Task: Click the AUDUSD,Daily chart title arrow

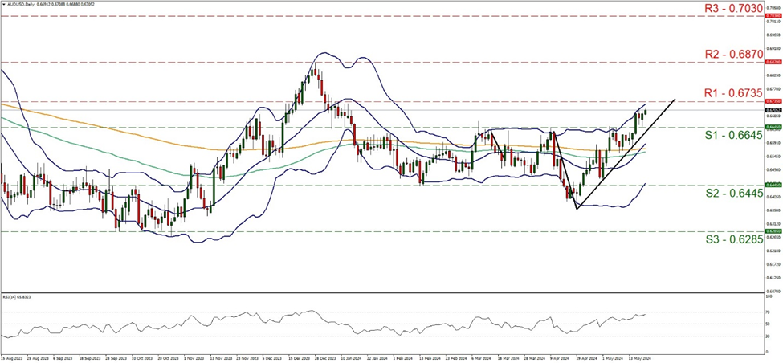Action: [3, 5]
